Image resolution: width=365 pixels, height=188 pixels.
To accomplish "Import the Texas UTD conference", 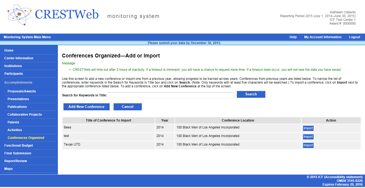I will pyautogui.click(x=308, y=145).
